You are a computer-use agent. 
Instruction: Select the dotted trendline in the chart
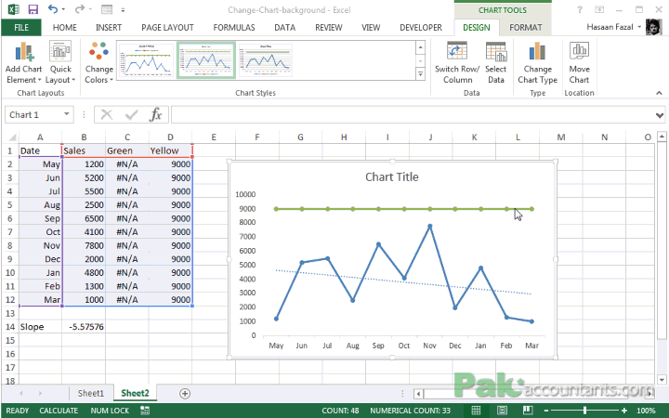[x=403, y=281]
